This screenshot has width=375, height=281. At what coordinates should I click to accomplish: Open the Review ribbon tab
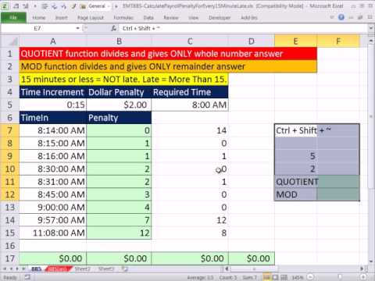(x=171, y=18)
